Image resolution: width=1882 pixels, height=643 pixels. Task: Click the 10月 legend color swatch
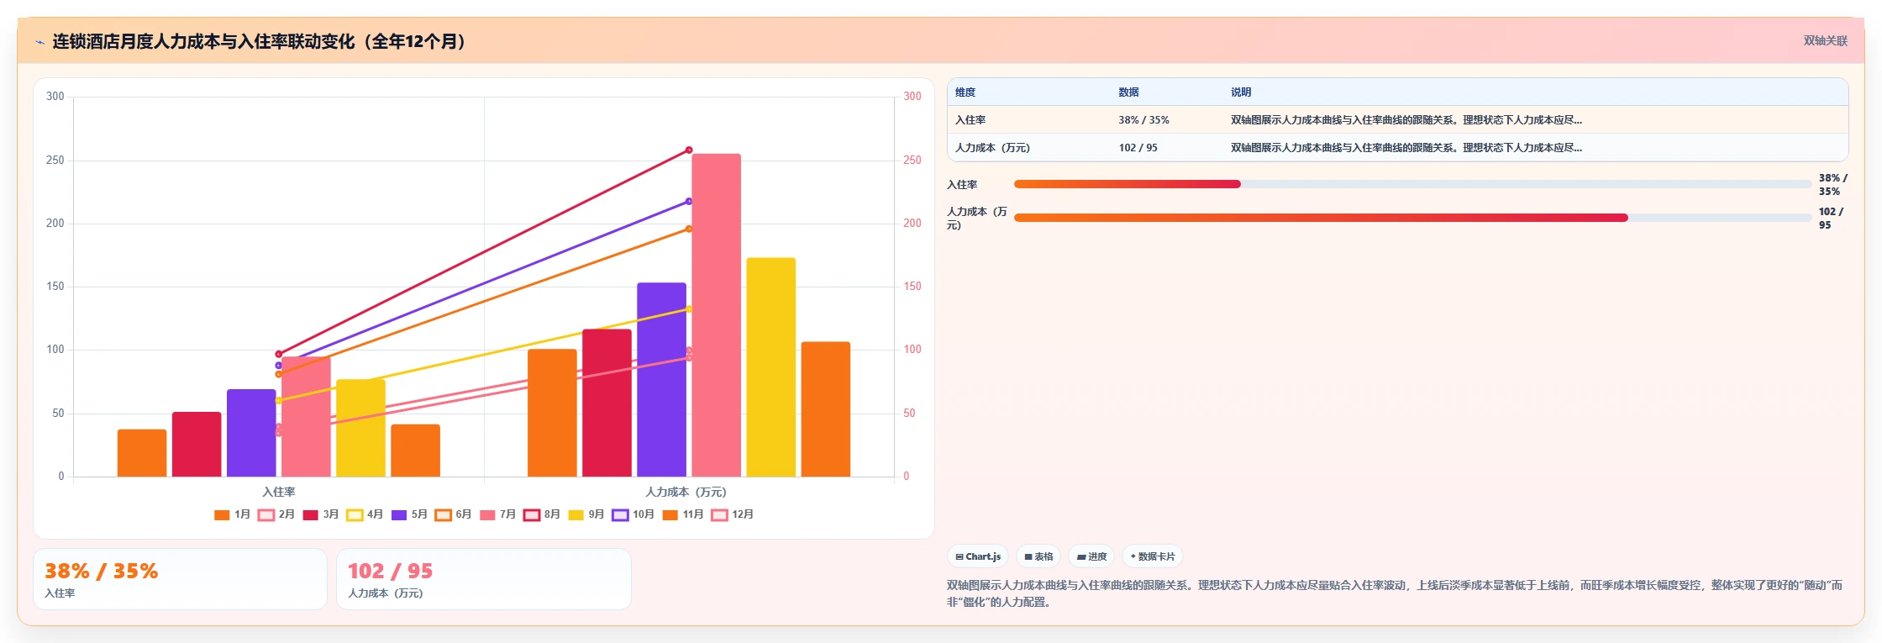(x=620, y=515)
